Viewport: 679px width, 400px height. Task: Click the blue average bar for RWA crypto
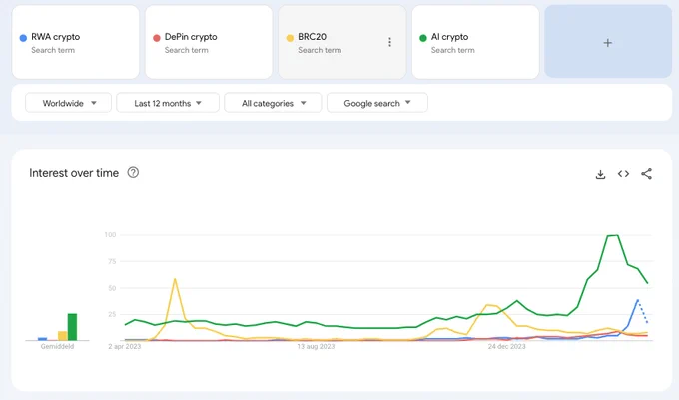[x=42, y=339]
